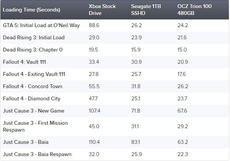Click Fallout 4 - Exiting Vault 111 label
Screen dimensions: 230x161
34,74
